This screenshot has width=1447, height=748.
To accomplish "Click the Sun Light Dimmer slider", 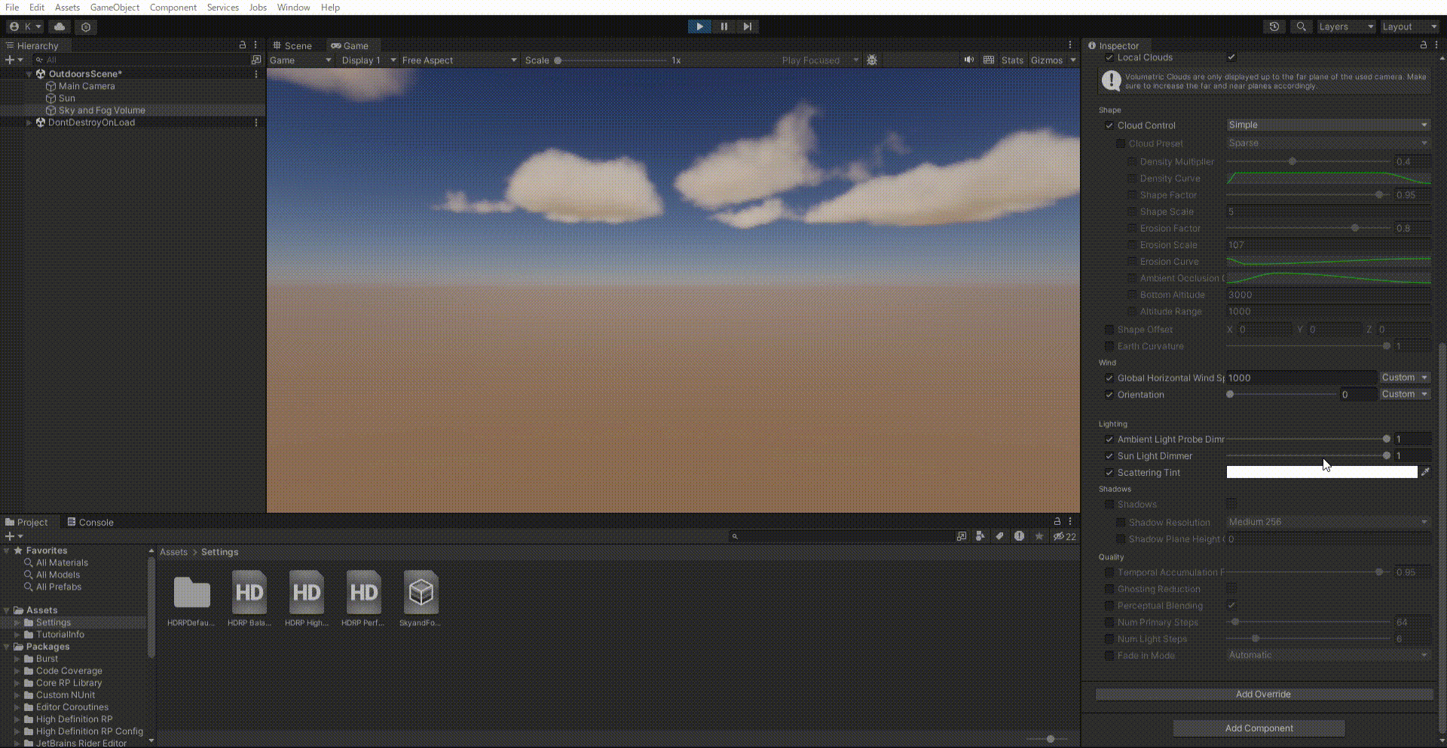I will [1308, 455].
